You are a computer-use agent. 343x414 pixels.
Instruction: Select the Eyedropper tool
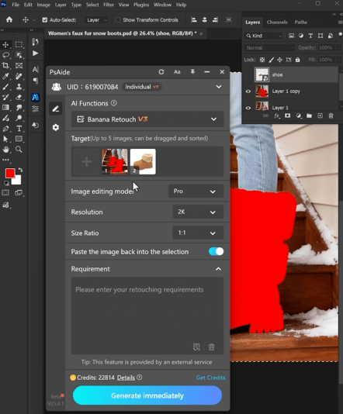5,76
